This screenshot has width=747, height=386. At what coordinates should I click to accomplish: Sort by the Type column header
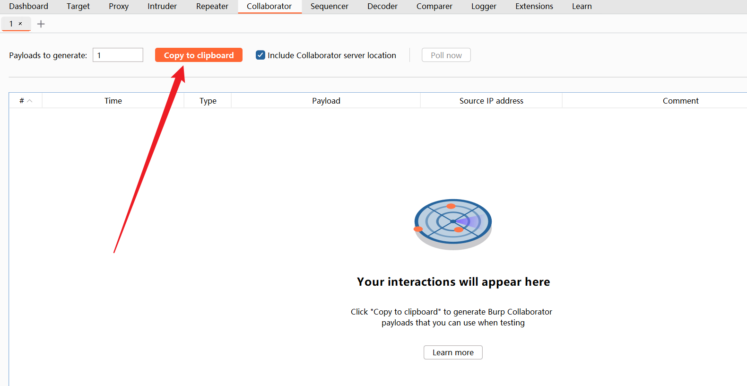[x=208, y=101]
